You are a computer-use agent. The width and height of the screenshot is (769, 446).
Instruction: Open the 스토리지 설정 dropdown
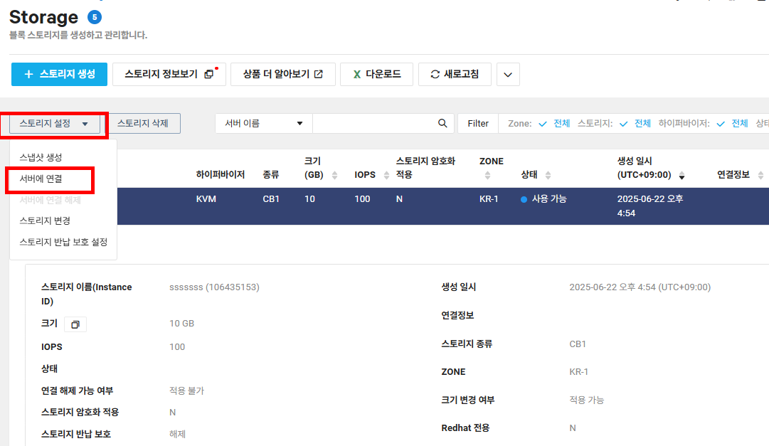pyautogui.click(x=54, y=124)
